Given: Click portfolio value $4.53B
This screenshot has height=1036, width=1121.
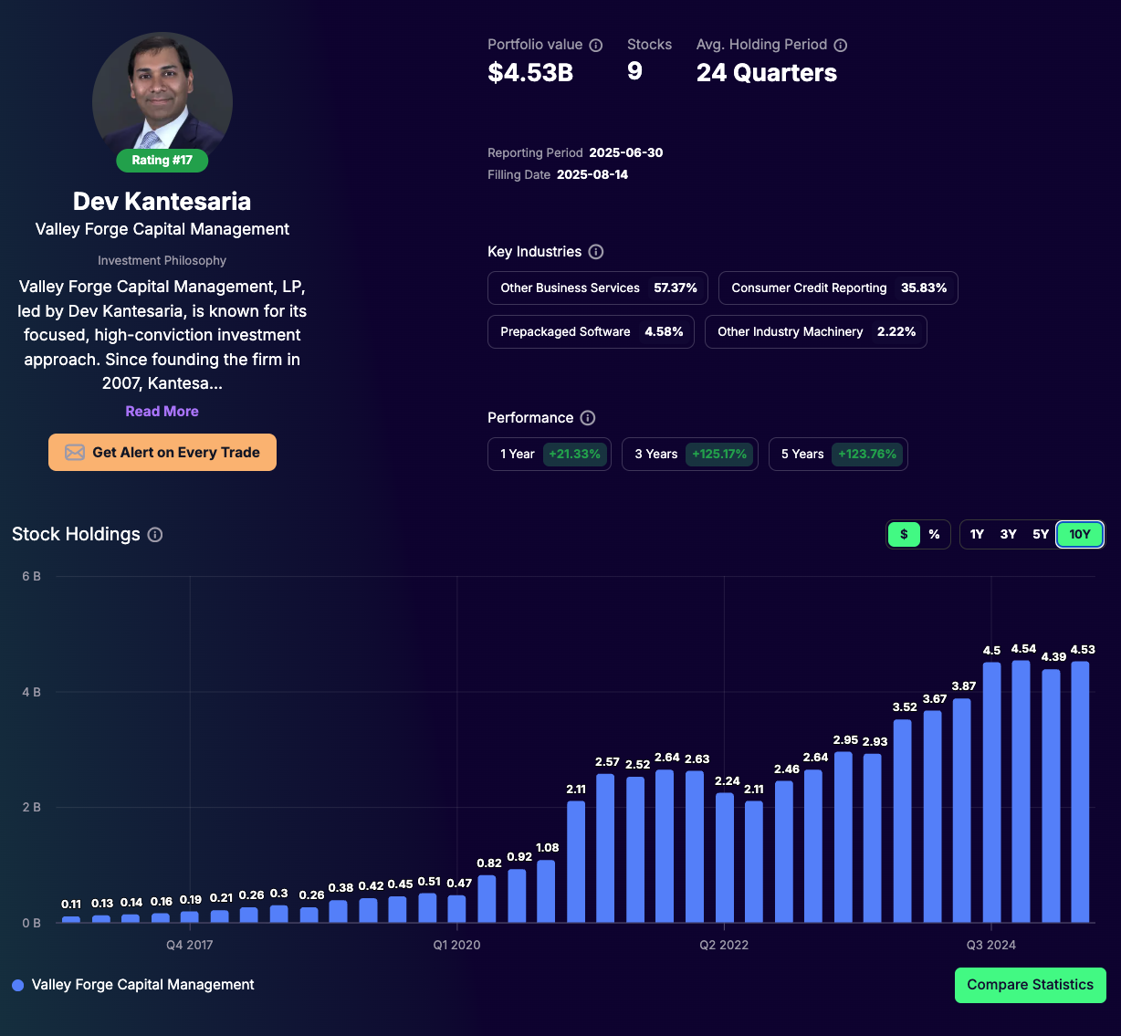Looking at the screenshot, I should (x=530, y=73).
